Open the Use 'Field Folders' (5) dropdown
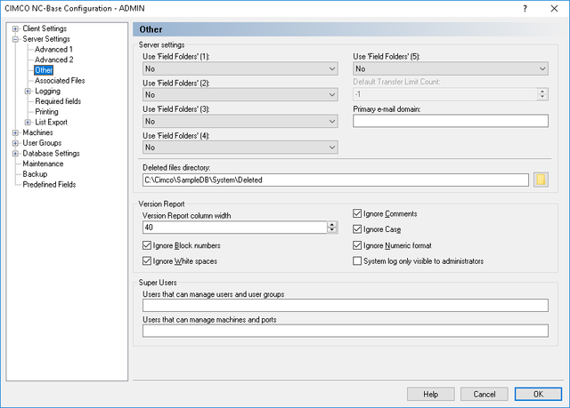This screenshot has height=408, width=570. click(451, 68)
